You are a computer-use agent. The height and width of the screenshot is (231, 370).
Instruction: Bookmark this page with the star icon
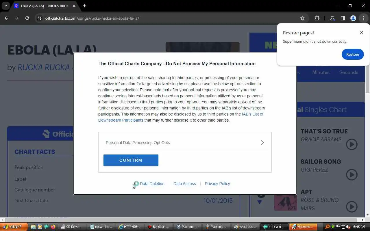coord(302,18)
